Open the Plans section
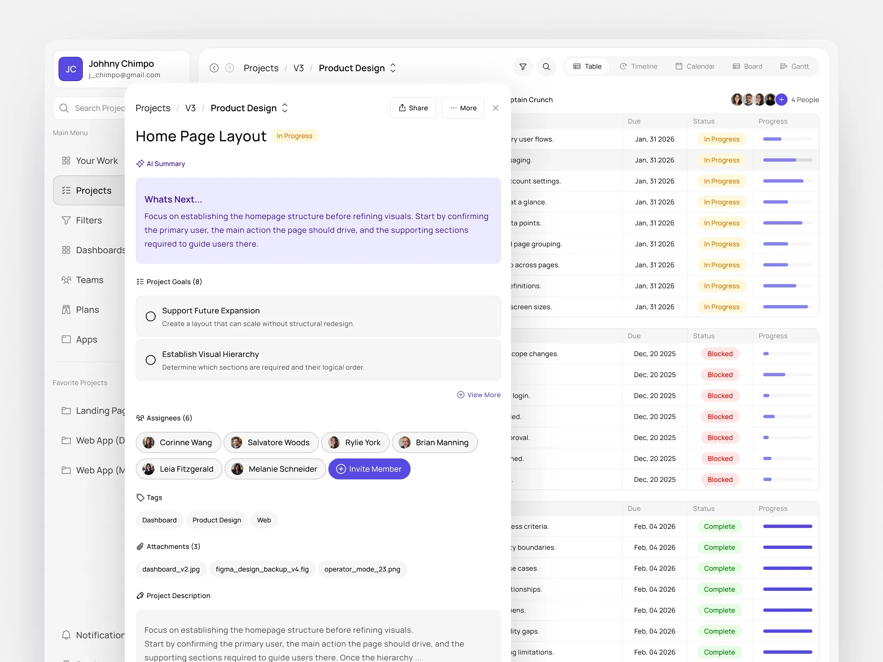The width and height of the screenshot is (883, 662). coord(88,309)
